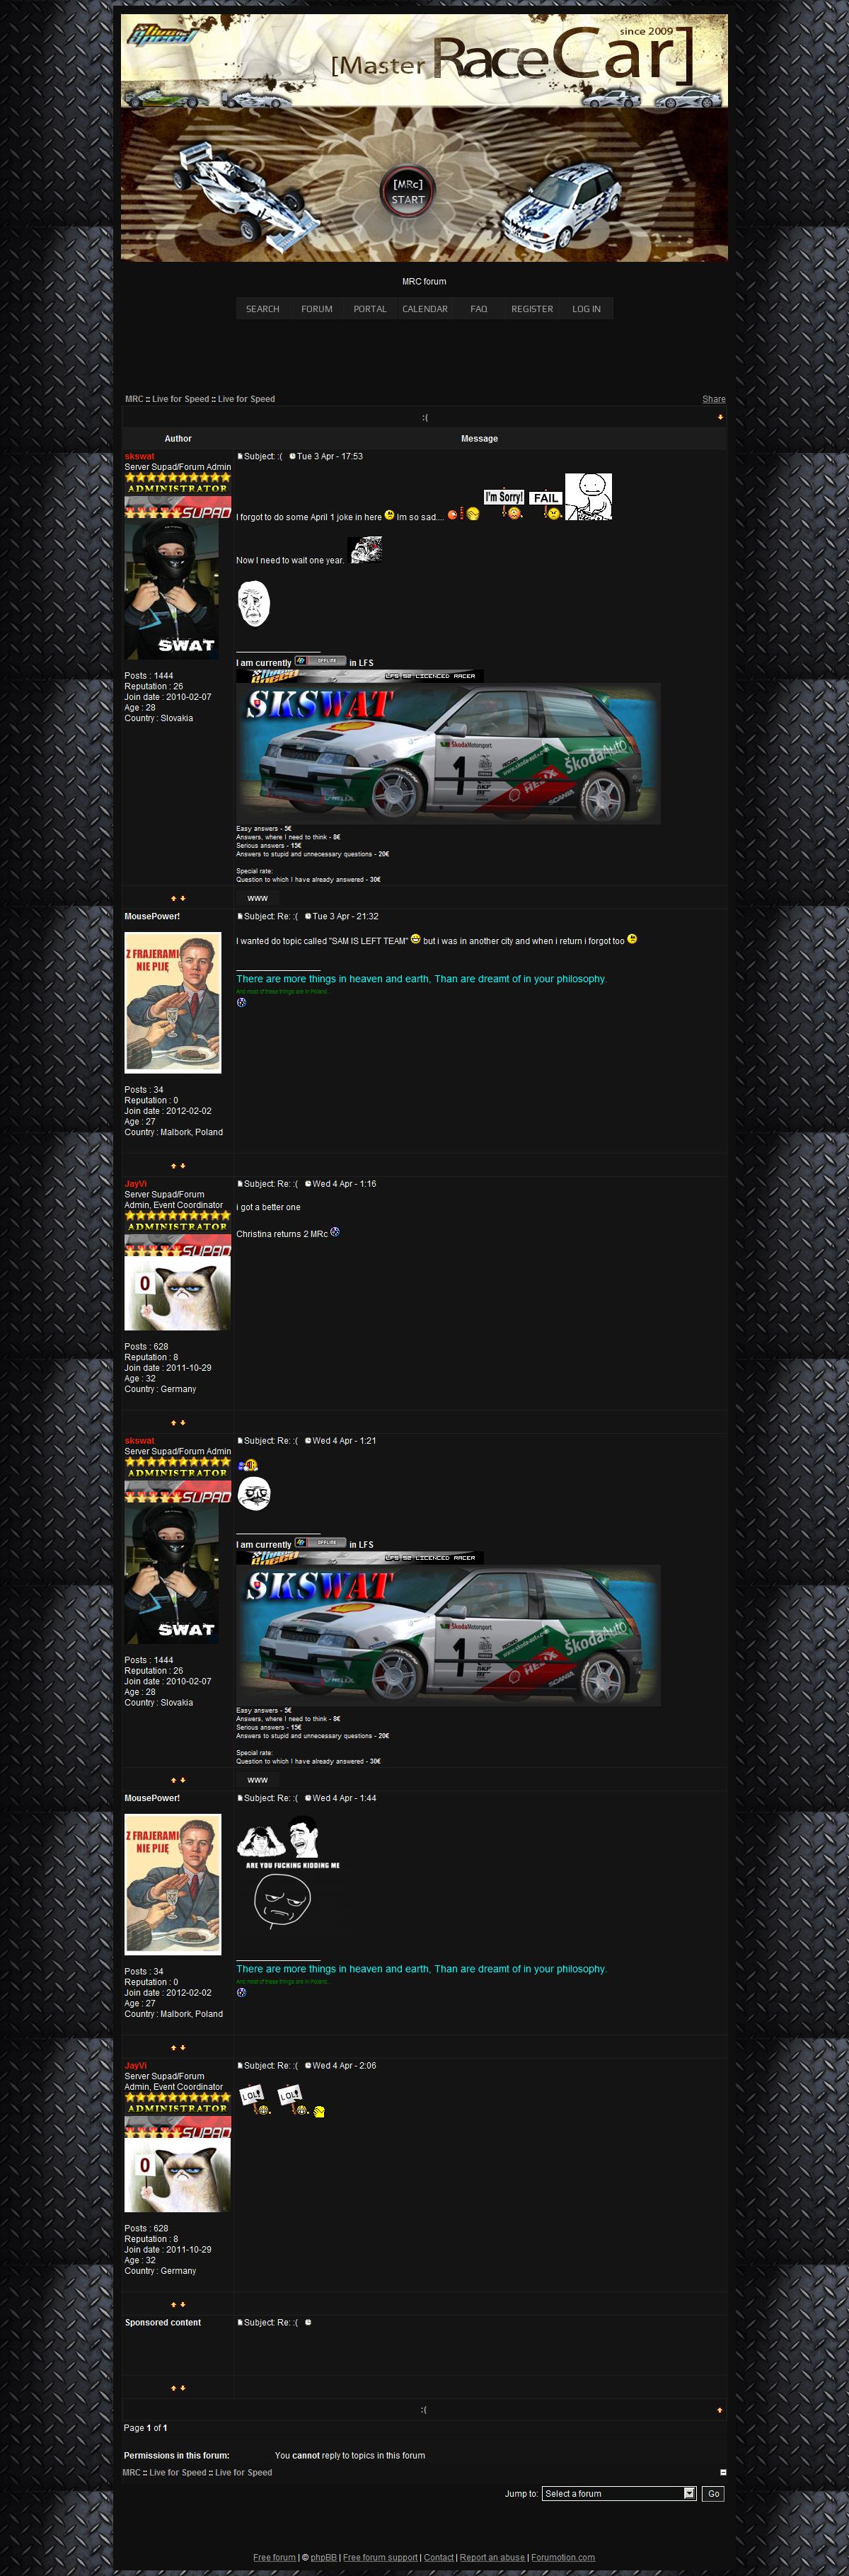Click the Free forum footer link
This screenshot has height=2576, width=849.
click(x=274, y=2557)
